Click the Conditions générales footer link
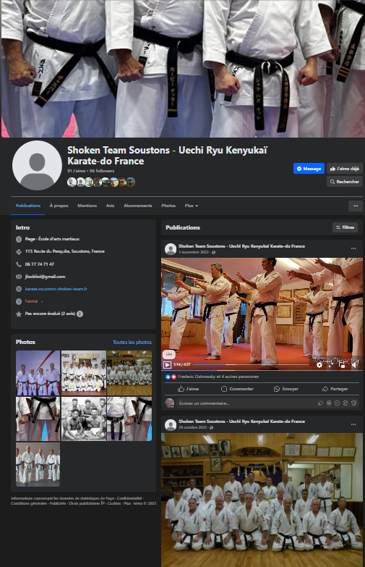The image size is (365, 567). pos(29,503)
